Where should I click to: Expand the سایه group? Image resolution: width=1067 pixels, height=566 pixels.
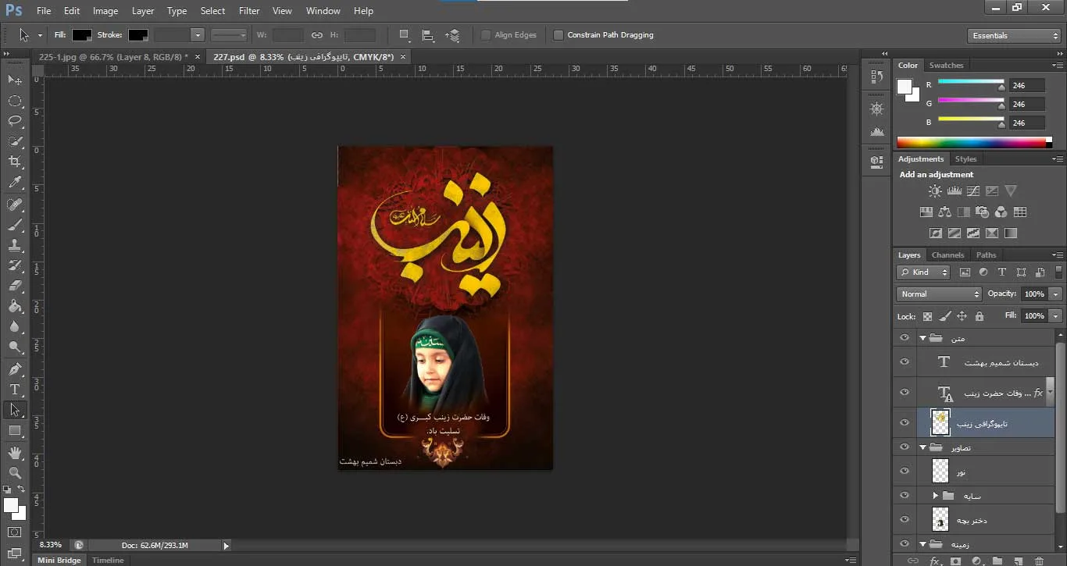pos(935,496)
